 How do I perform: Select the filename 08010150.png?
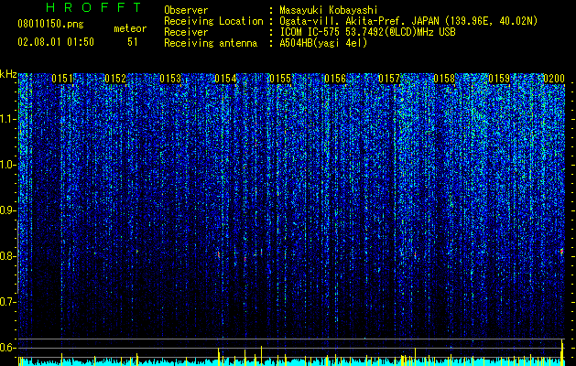point(50,25)
